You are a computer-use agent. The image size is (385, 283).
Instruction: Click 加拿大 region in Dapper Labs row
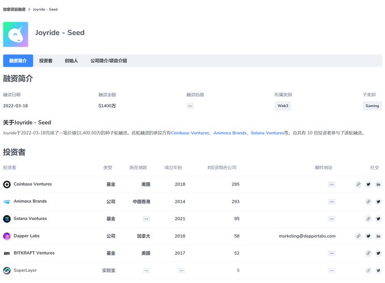tap(144, 236)
